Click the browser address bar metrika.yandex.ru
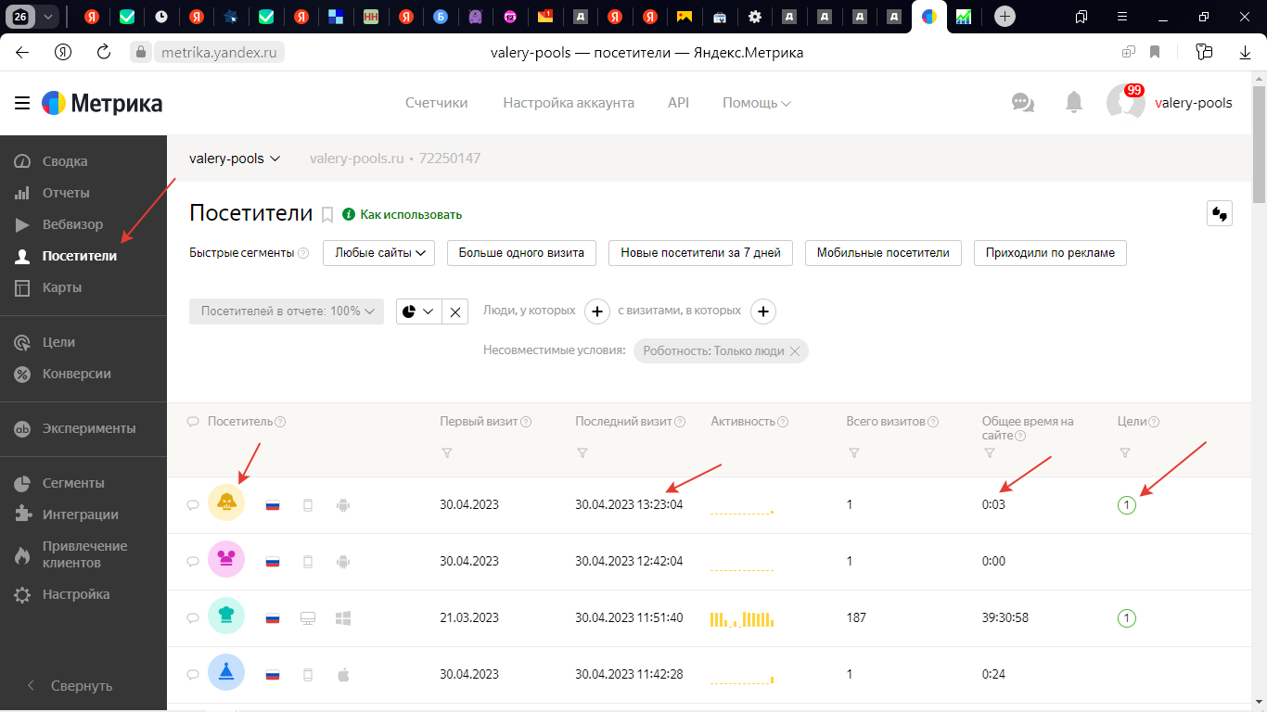The image size is (1267, 712). pos(219,53)
